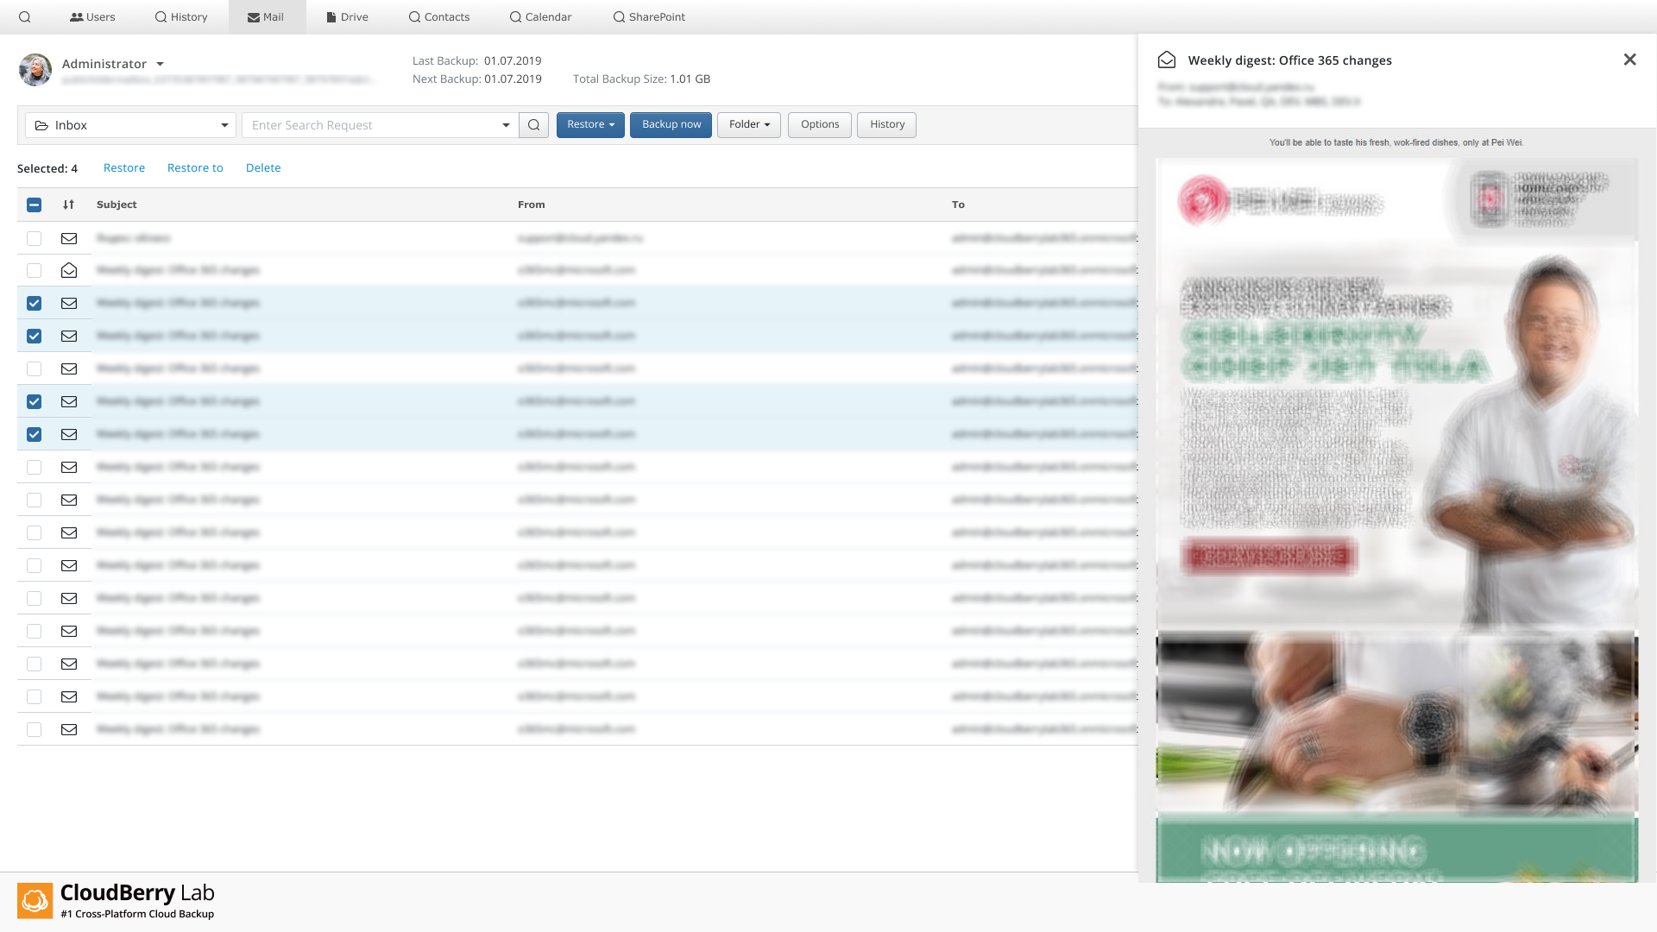Image resolution: width=1657 pixels, height=932 pixels.
Task: Open the SharePoint tab
Action: (x=649, y=17)
